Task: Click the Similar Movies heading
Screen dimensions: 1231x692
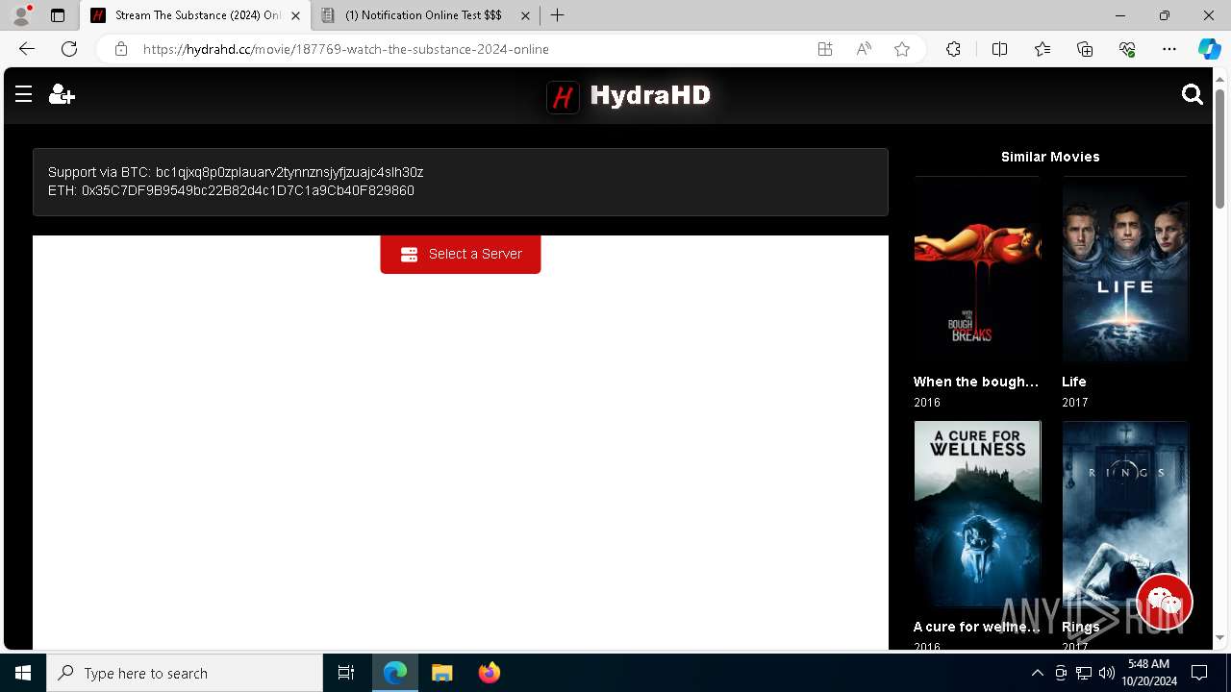Action: (1050, 157)
